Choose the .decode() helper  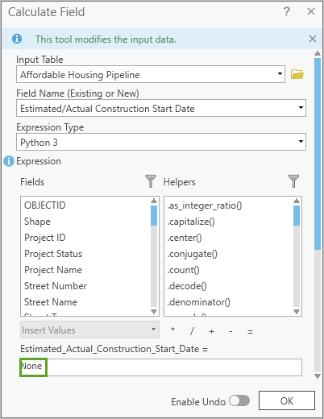187,286
